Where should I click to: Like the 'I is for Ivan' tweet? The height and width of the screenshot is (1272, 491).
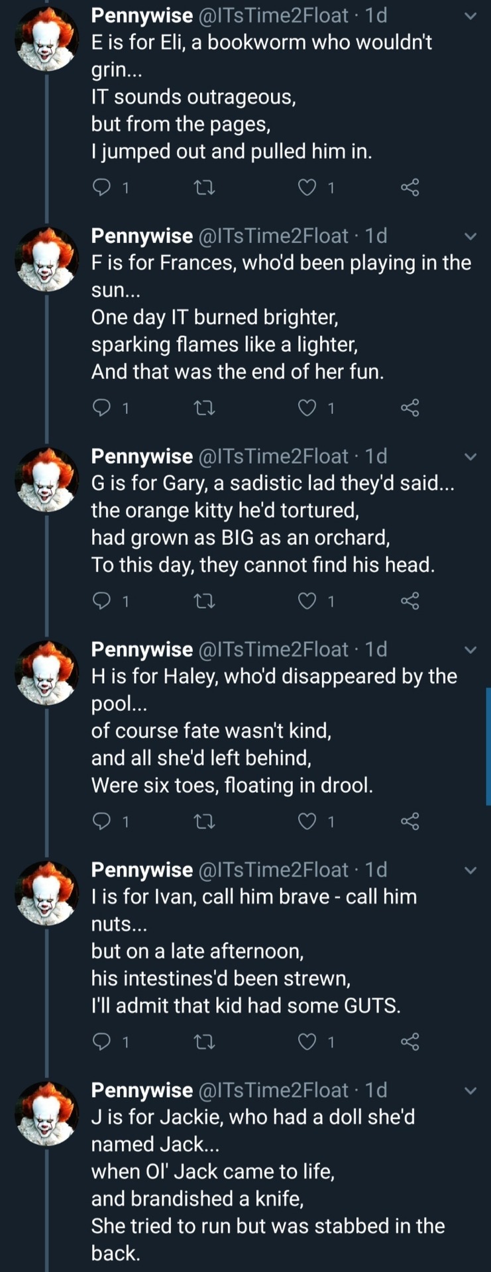coord(307,1042)
